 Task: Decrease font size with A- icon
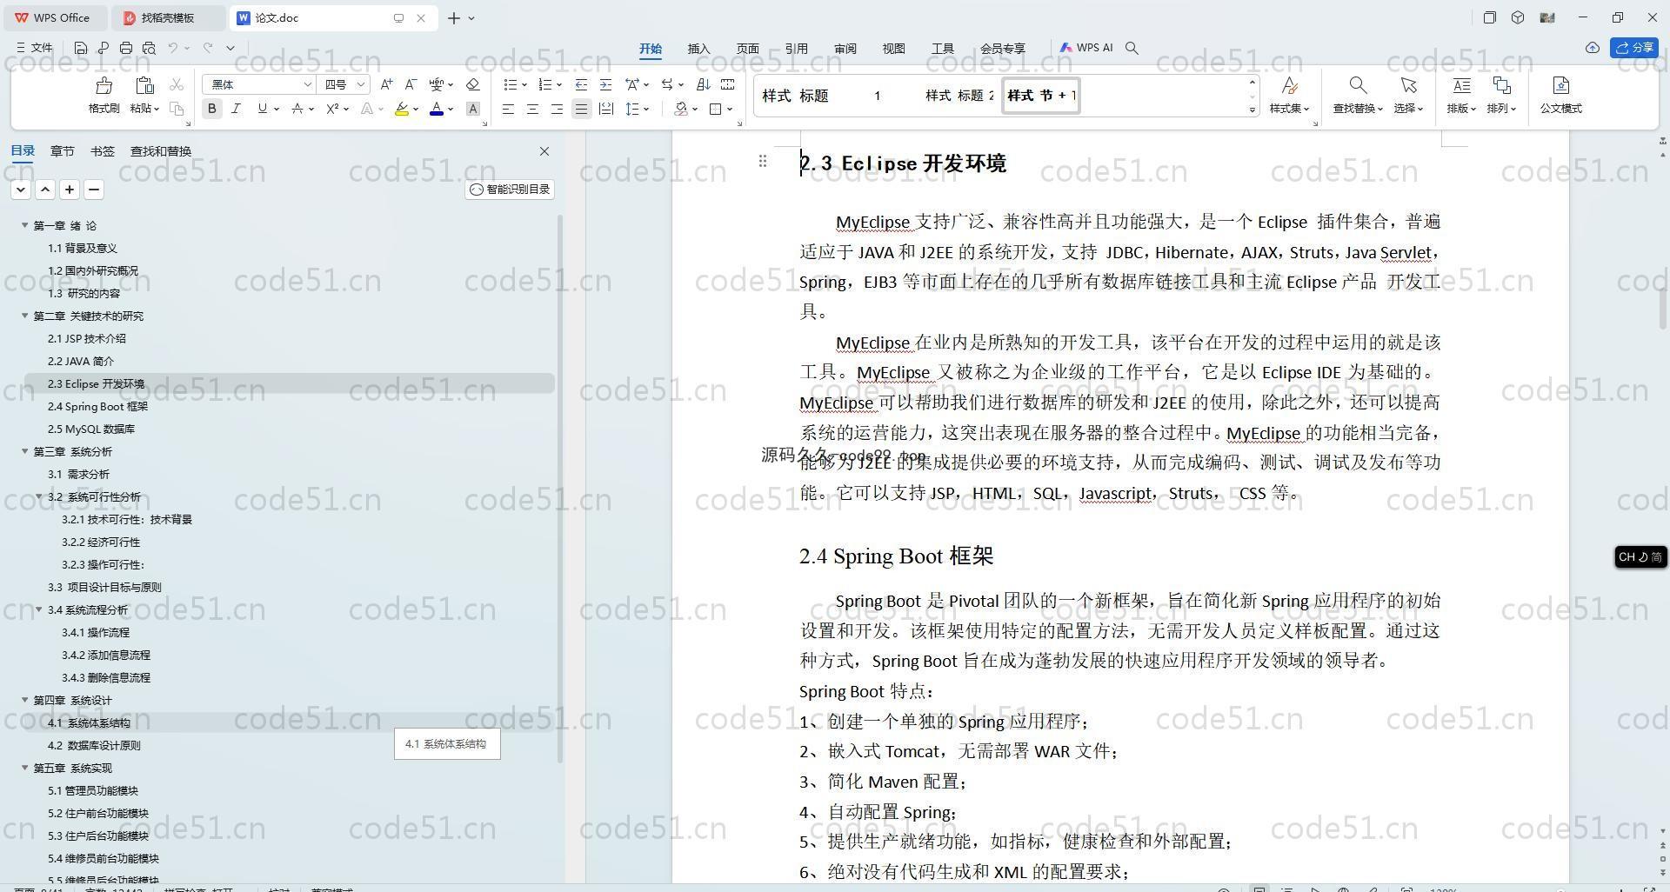click(411, 84)
